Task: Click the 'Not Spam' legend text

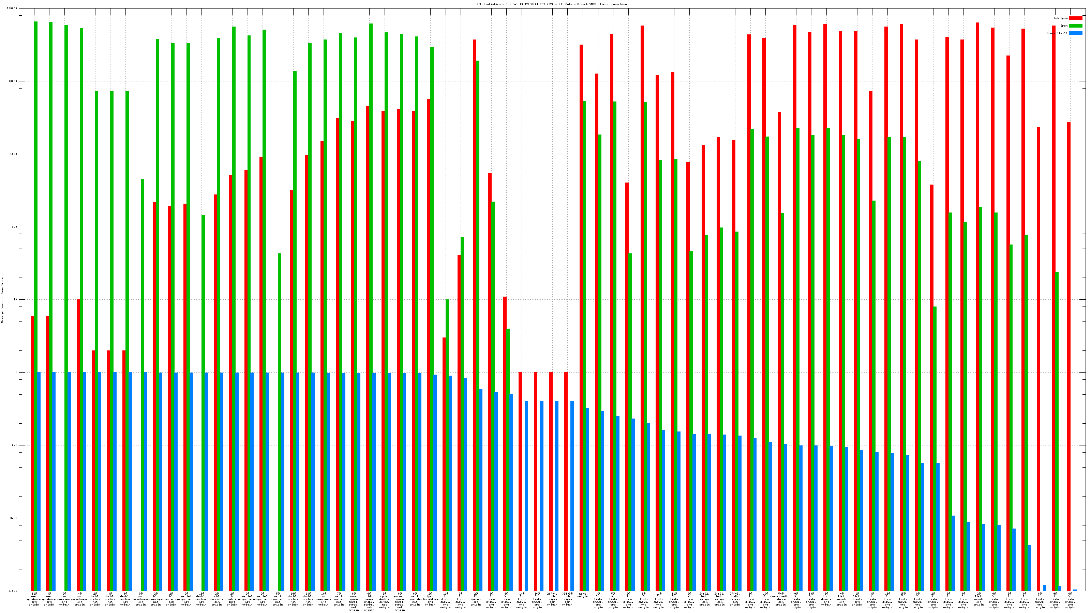Action: click(x=1061, y=18)
